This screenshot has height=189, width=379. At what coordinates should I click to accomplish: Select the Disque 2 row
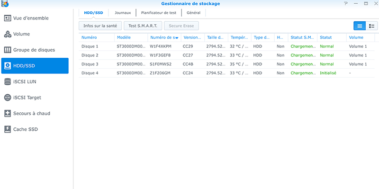pyautogui.click(x=226, y=55)
